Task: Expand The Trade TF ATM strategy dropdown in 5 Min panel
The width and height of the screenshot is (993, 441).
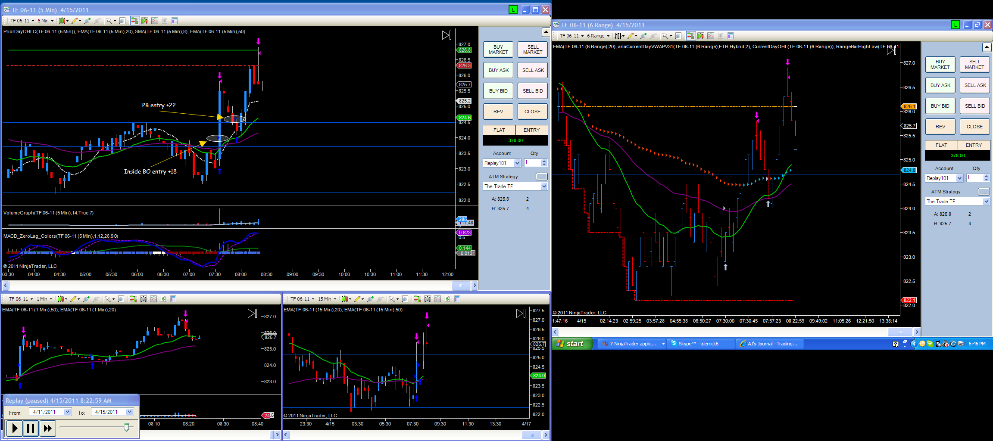Action: 544,186
